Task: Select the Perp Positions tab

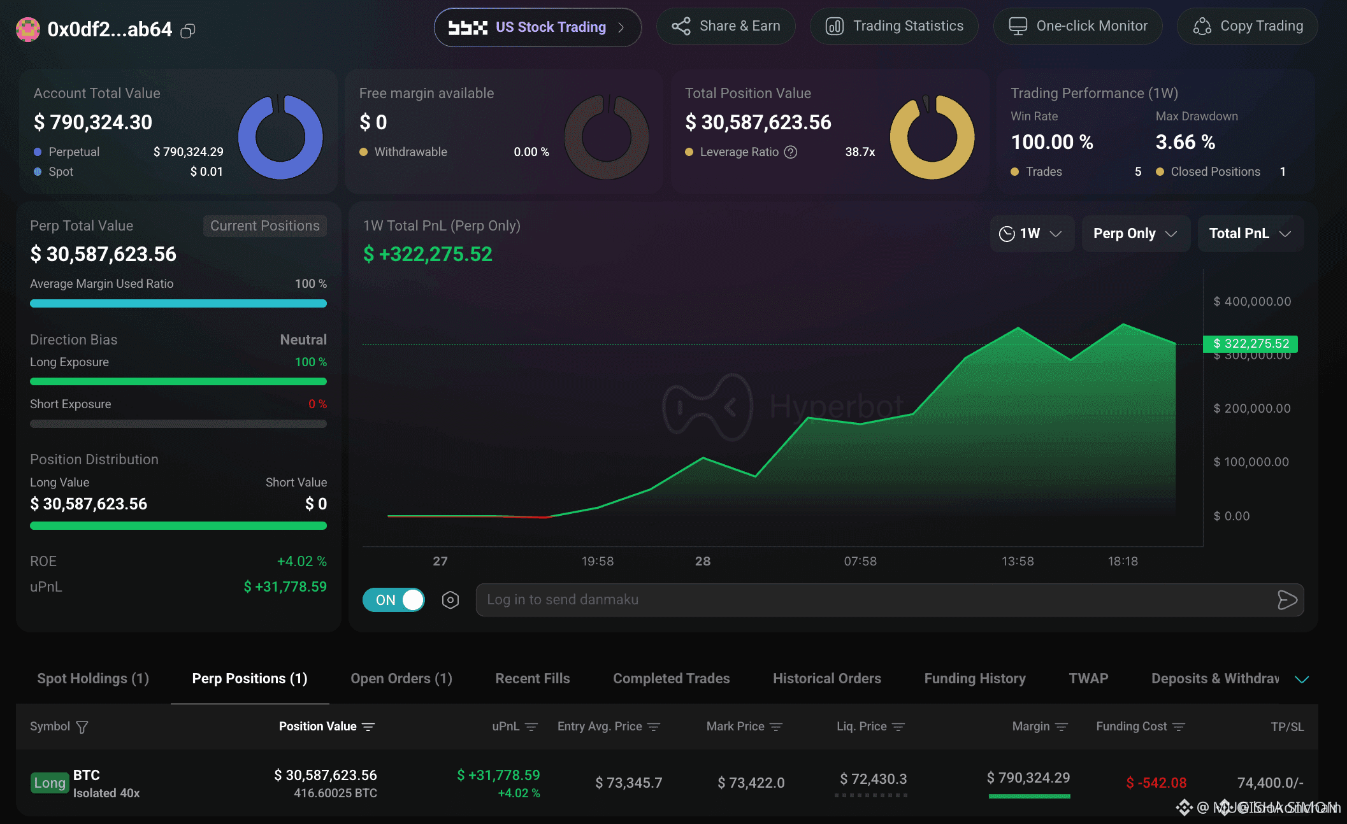Action: pyautogui.click(x=250, y=679)
